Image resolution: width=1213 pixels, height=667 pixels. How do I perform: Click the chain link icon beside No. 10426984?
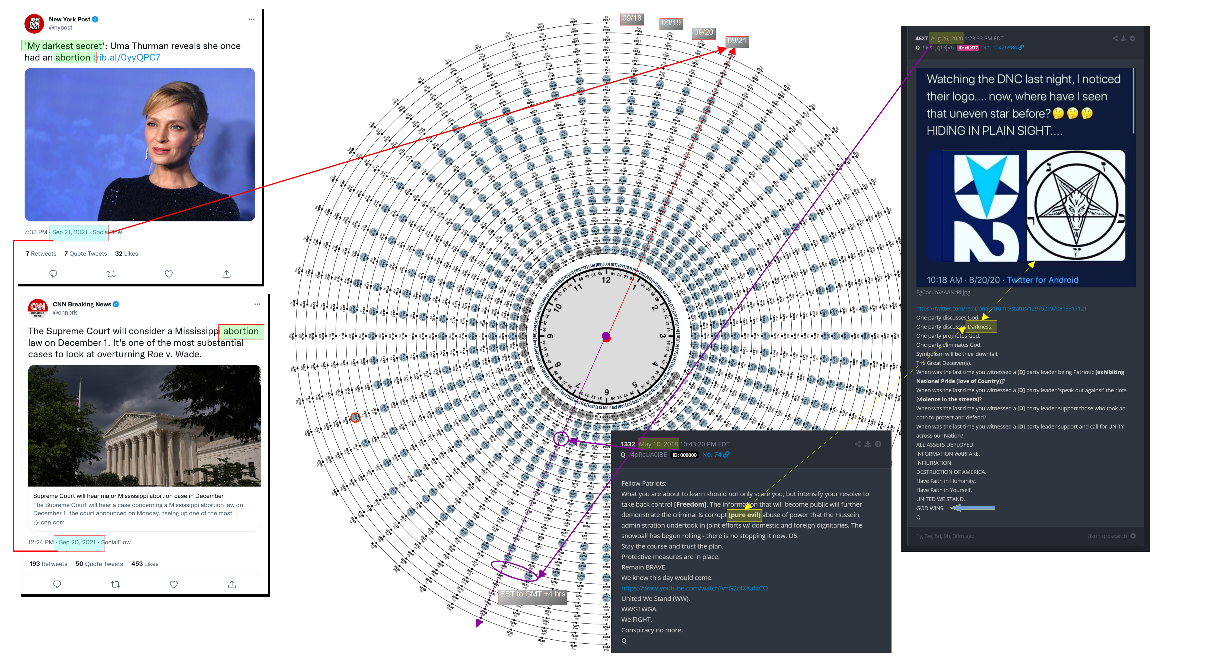click(1021, 47)
